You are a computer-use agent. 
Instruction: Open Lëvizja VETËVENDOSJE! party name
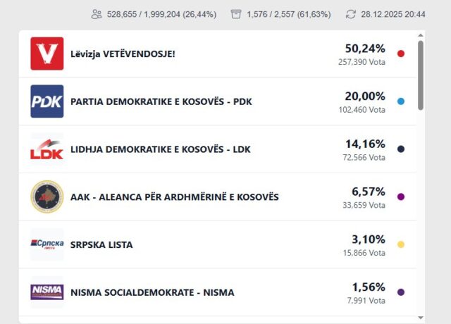coord(123,54)
